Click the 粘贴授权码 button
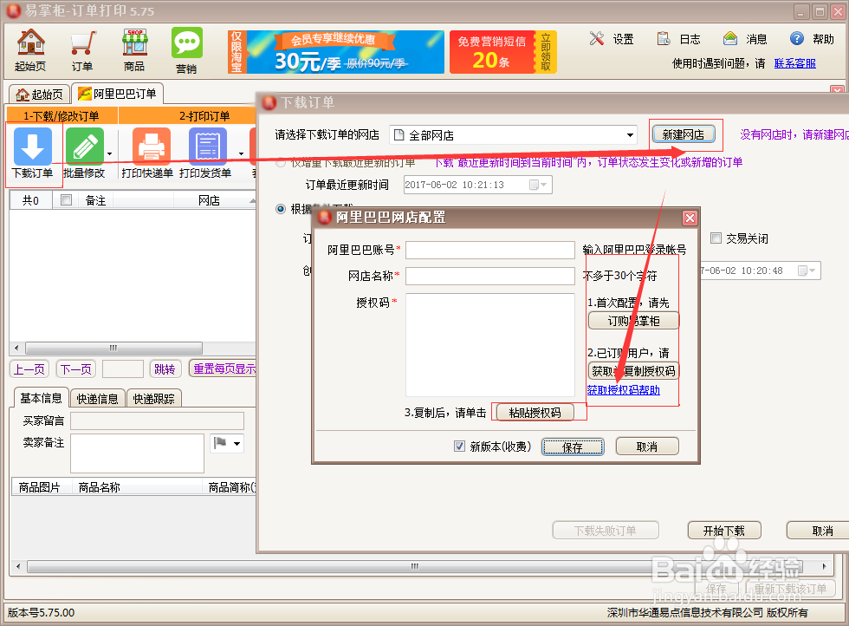This screenshot has width=849, height=626. tap(535, 413)
